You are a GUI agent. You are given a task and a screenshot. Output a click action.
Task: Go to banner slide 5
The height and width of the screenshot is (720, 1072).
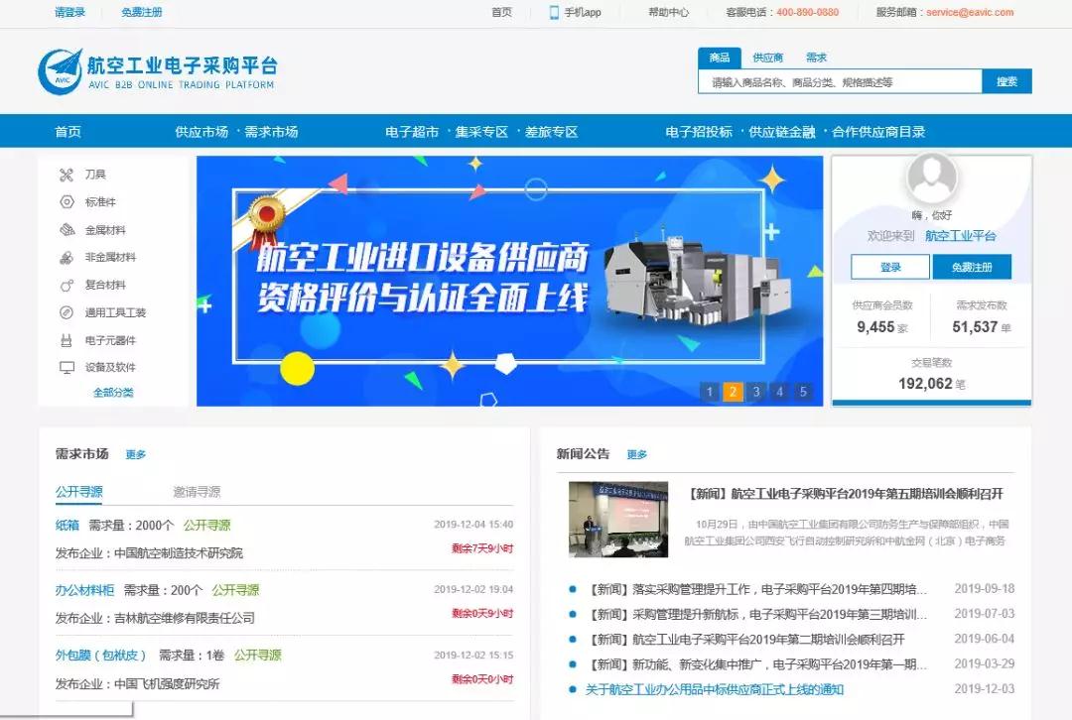[x=803, y=392]
